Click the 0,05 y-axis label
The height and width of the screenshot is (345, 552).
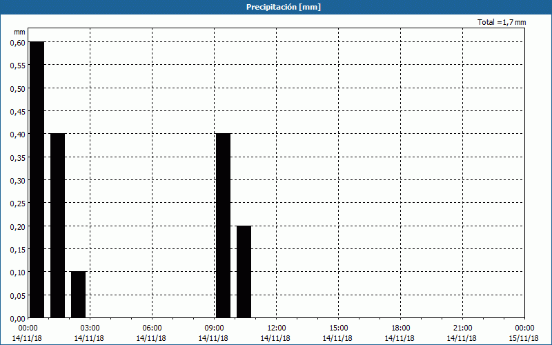(x=18, y=296)
